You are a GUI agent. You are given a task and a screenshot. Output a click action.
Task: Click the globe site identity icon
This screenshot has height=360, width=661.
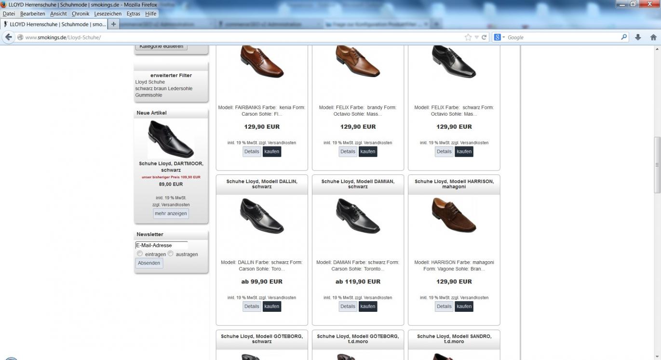click(x=20, y=37)
